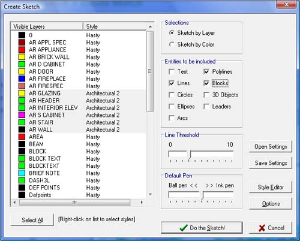Select the BEAM layer
Viewport: 300px width, 241px height.
pyautogui.click(x=79, y=144)
